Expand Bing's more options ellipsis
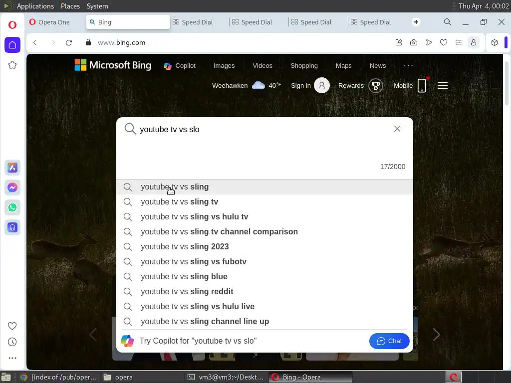This screenshot has width=511, height=383. coord(408,65)
